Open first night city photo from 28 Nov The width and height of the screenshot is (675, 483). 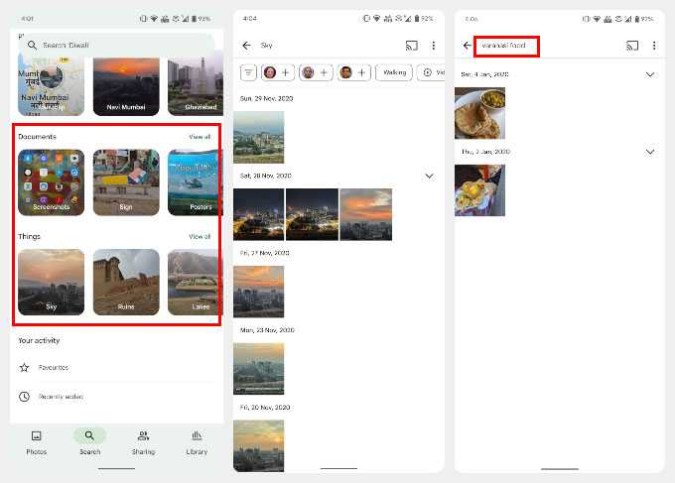tap(259, 214)
